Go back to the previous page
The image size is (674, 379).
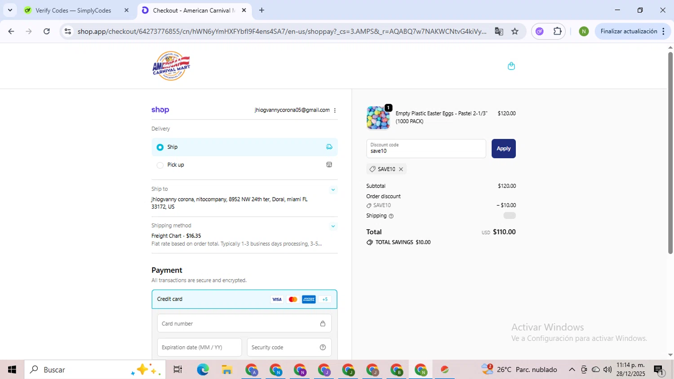pyautogui.click(x=11, y=31)
